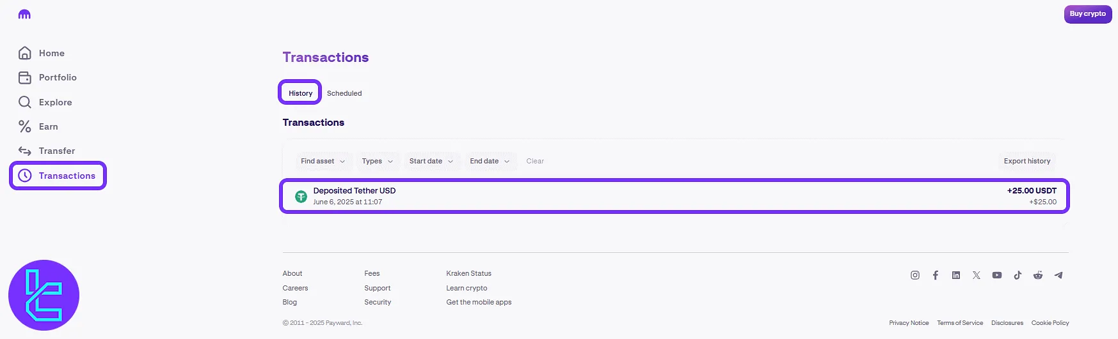
Task: Click the +25.00 USDT amount
Action: (1032, 191)
